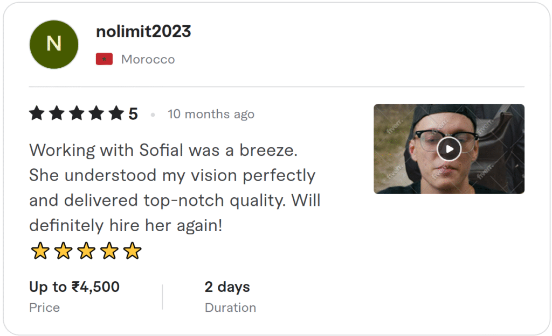Screen dimensions: 552x336
Task: Click the review text paragraph
Action: point(175,188)
